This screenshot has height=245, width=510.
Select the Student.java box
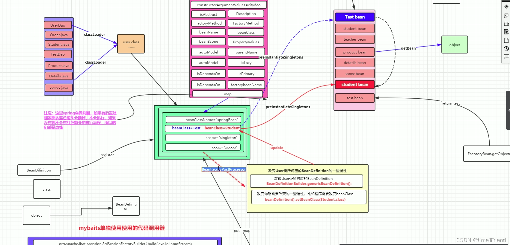click(x=59, y=45)
